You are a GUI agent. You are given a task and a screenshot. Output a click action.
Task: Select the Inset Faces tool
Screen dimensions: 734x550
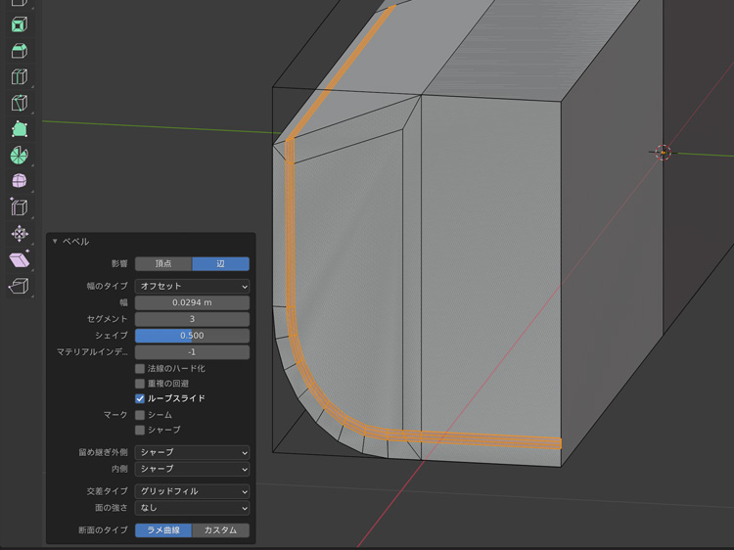click(x=19, y=24)
